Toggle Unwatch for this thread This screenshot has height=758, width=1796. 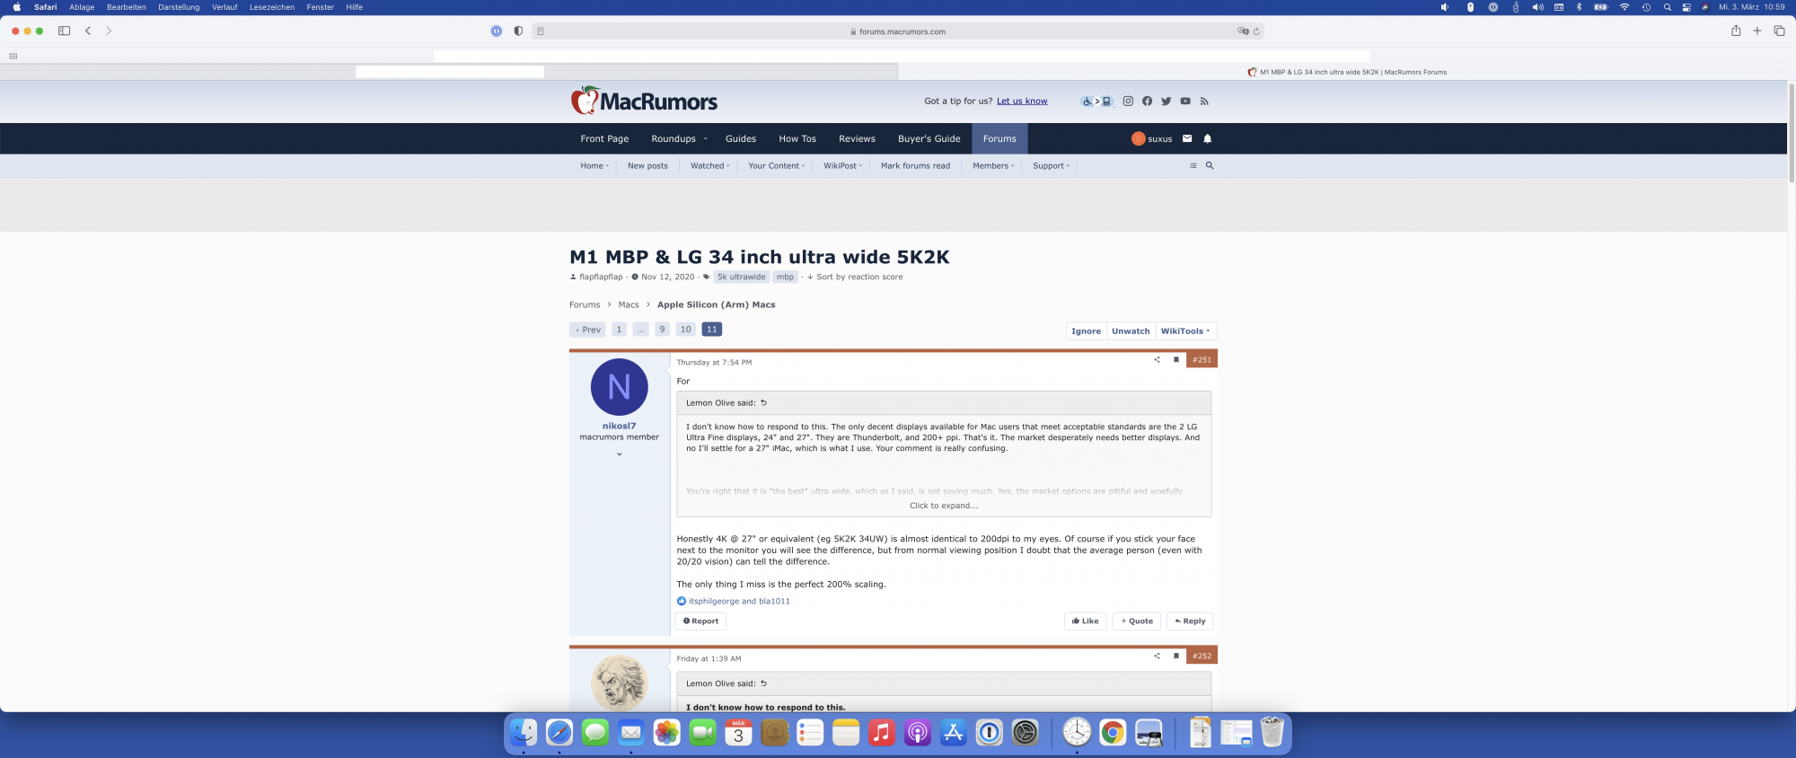tap(1131, 331)
